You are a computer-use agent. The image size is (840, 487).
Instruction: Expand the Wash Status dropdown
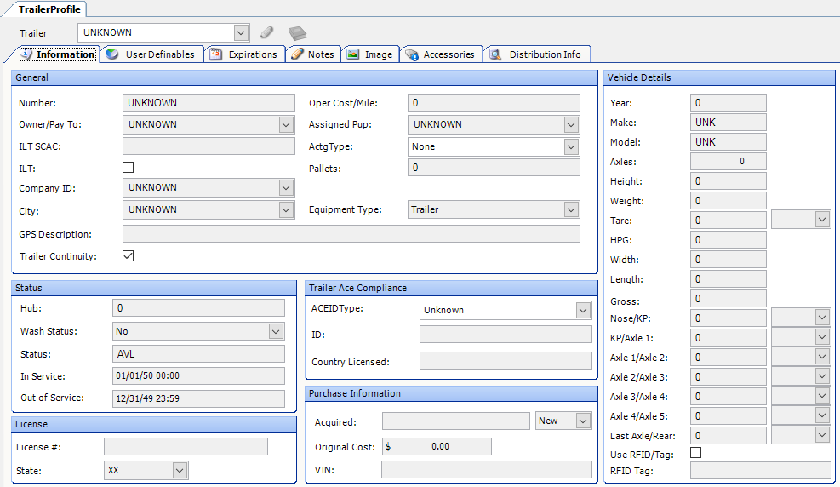coord(276,331)
